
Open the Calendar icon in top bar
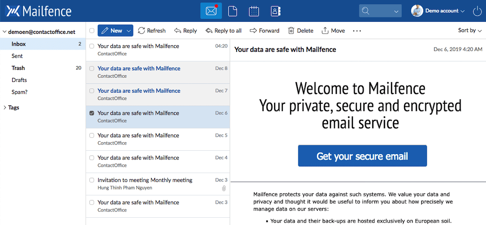point(254,11)
